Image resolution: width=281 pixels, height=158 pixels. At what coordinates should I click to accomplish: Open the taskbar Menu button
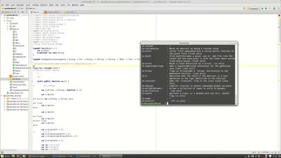pos(6,156)
